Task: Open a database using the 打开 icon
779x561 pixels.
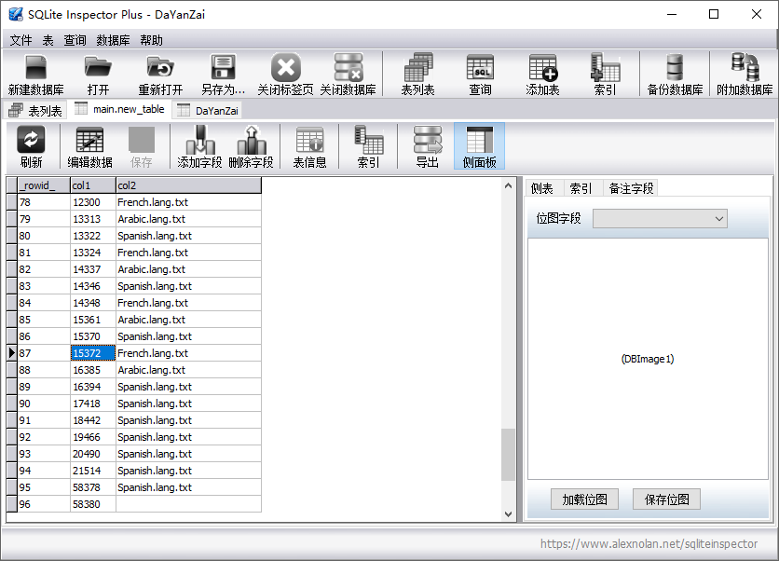Action: (98, 73)
